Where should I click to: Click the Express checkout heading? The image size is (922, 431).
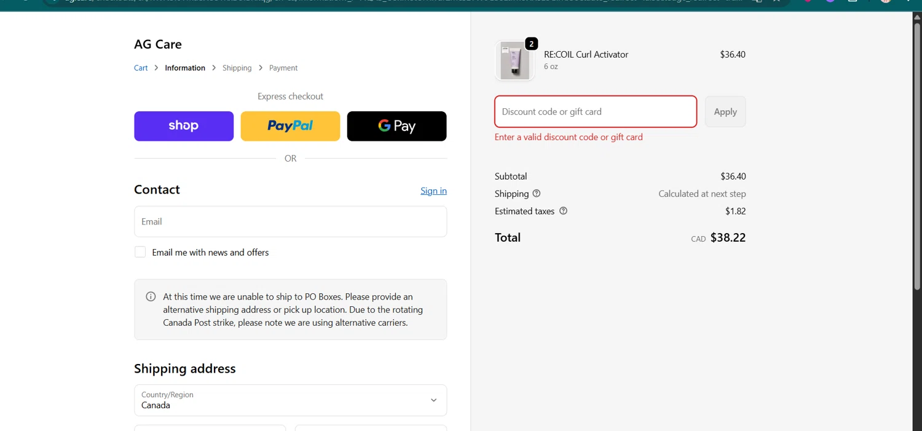(290, 96)
